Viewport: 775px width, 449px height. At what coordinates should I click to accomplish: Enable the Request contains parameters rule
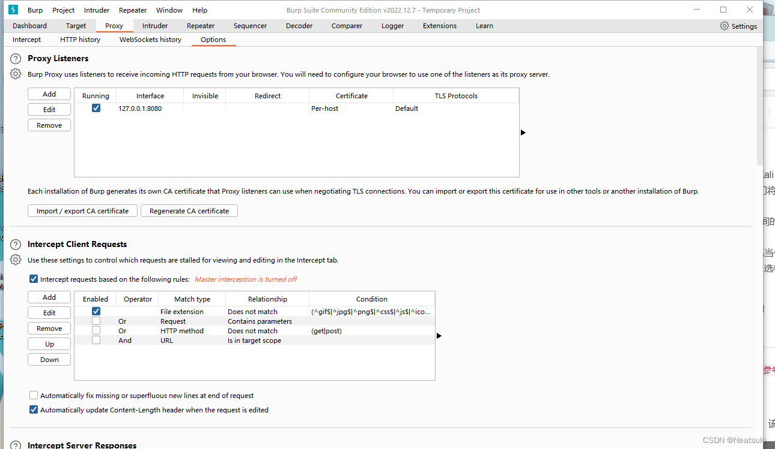click(x=96, y=321)
